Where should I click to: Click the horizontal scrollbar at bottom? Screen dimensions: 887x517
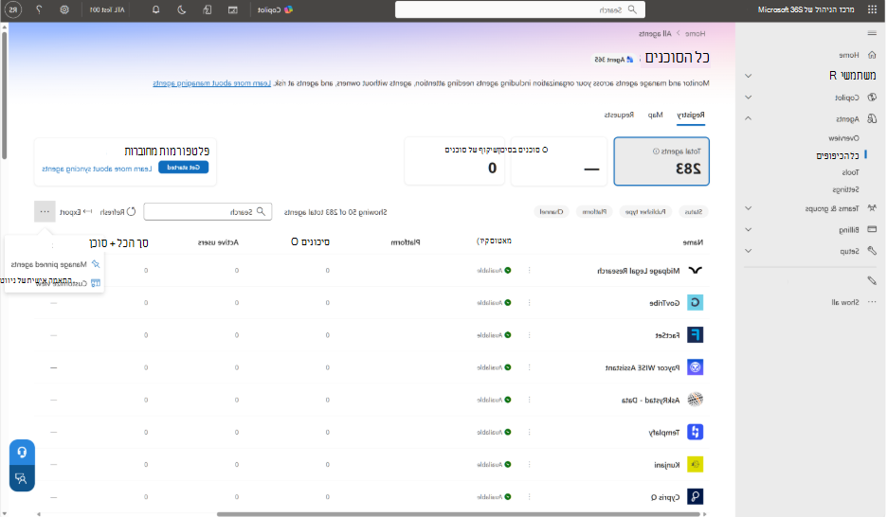pos(459,514)
